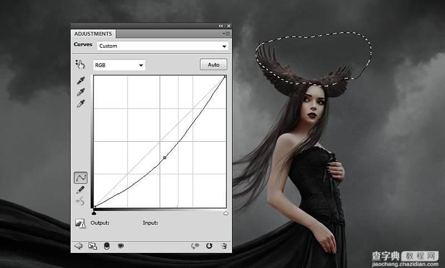Toggle edit points curve mode

tap(81, 178)
